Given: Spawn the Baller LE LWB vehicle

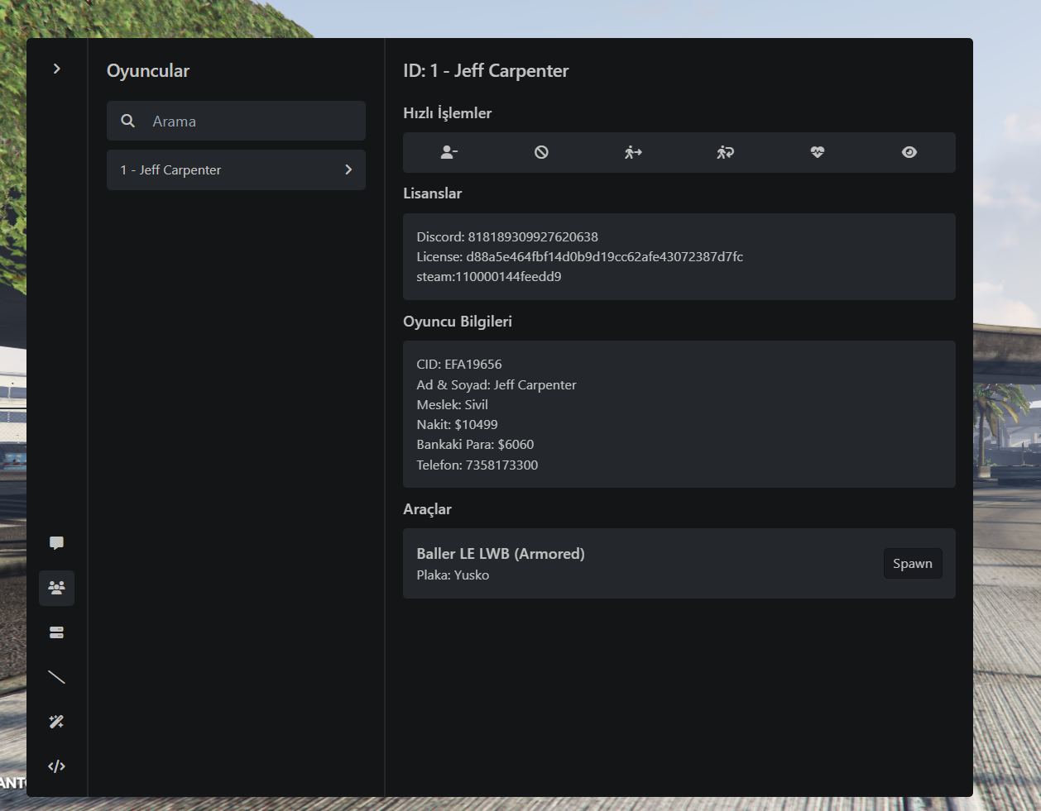Looking at the screenshot, I should click(x=913, y=564).
